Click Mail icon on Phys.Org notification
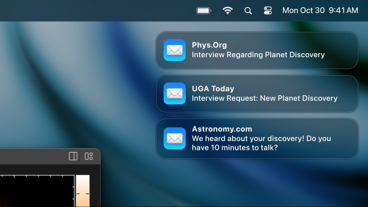This screenshot has height=207, width=368. 174,50
